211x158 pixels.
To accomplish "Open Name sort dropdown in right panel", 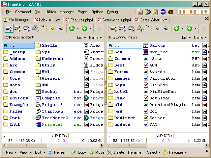I will [200, 38].
